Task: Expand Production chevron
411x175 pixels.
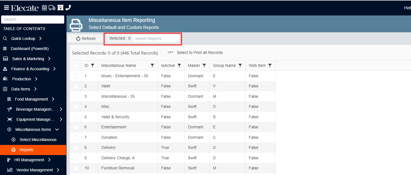Action: click(x=36, y=79)
